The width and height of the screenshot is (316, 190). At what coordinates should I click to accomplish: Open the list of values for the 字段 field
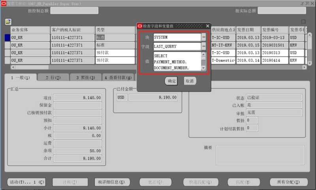pos(204,47)
